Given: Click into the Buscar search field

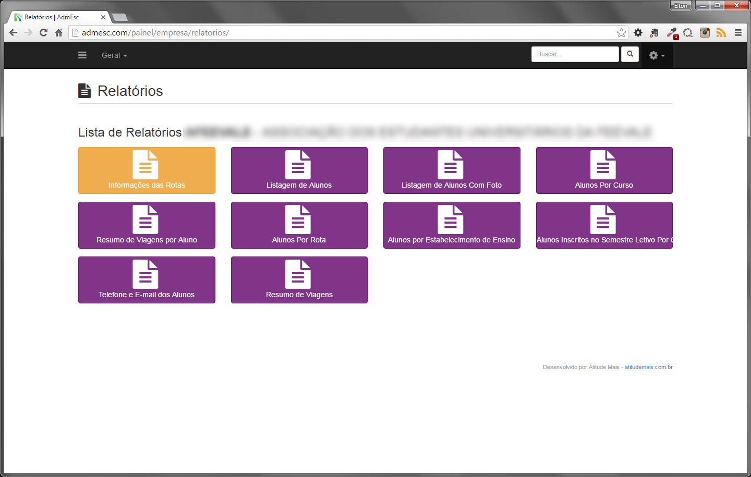Looking at the screenshot, I should coord(575,54).
